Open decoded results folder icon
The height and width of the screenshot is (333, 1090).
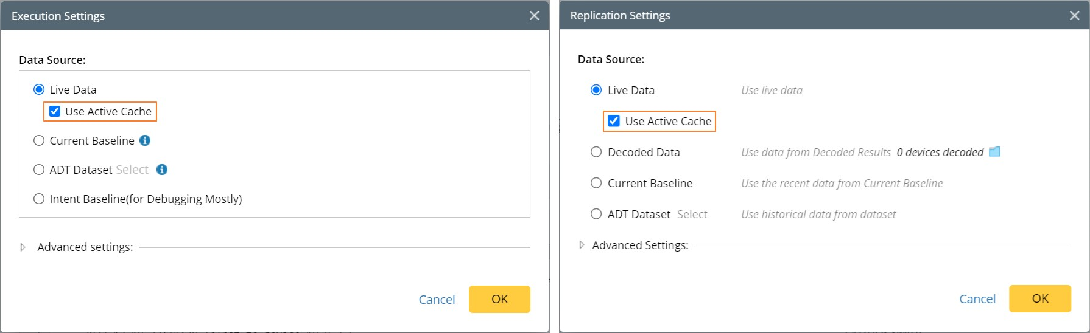tap(994, 152)
